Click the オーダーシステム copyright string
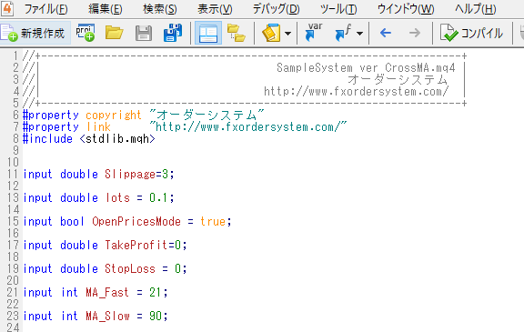Image resolution: width=524 pixels, height=332 pixels. (207, 115)
